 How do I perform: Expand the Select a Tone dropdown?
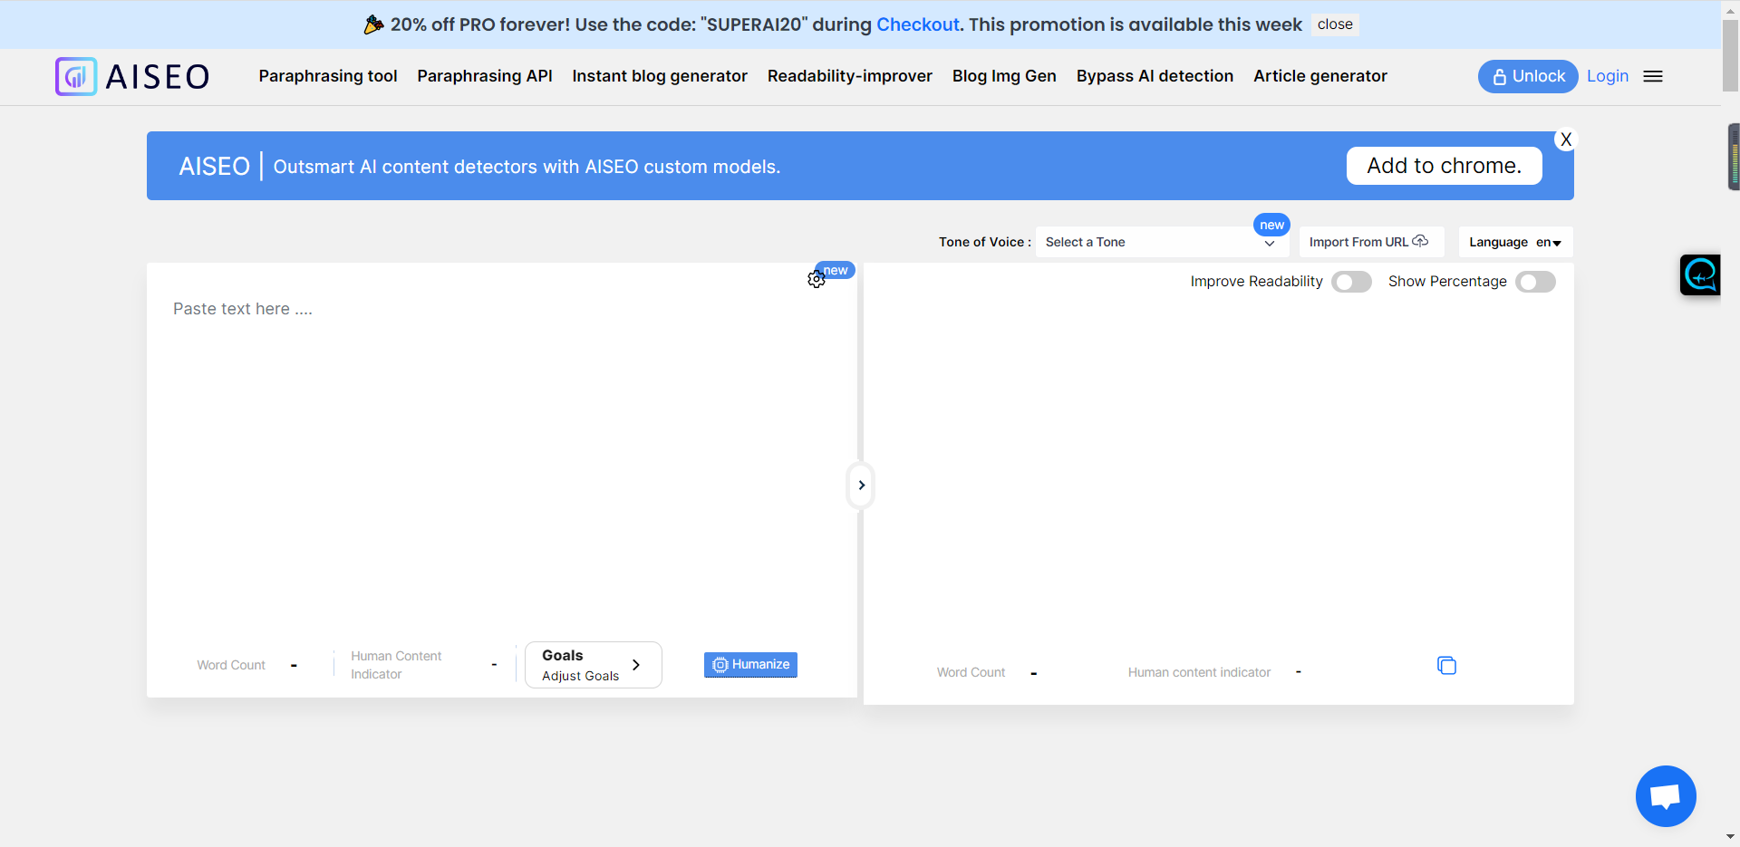[1161, 243]
